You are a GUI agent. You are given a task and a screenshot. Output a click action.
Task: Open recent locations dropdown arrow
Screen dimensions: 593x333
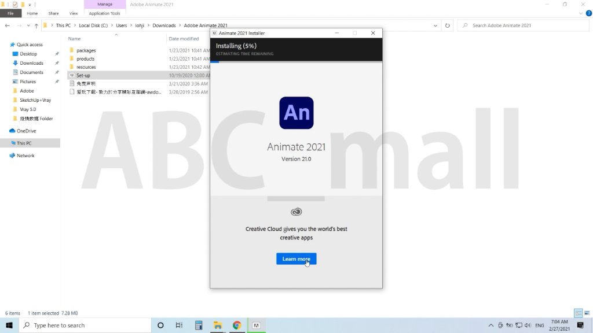(x=28, y=25)
